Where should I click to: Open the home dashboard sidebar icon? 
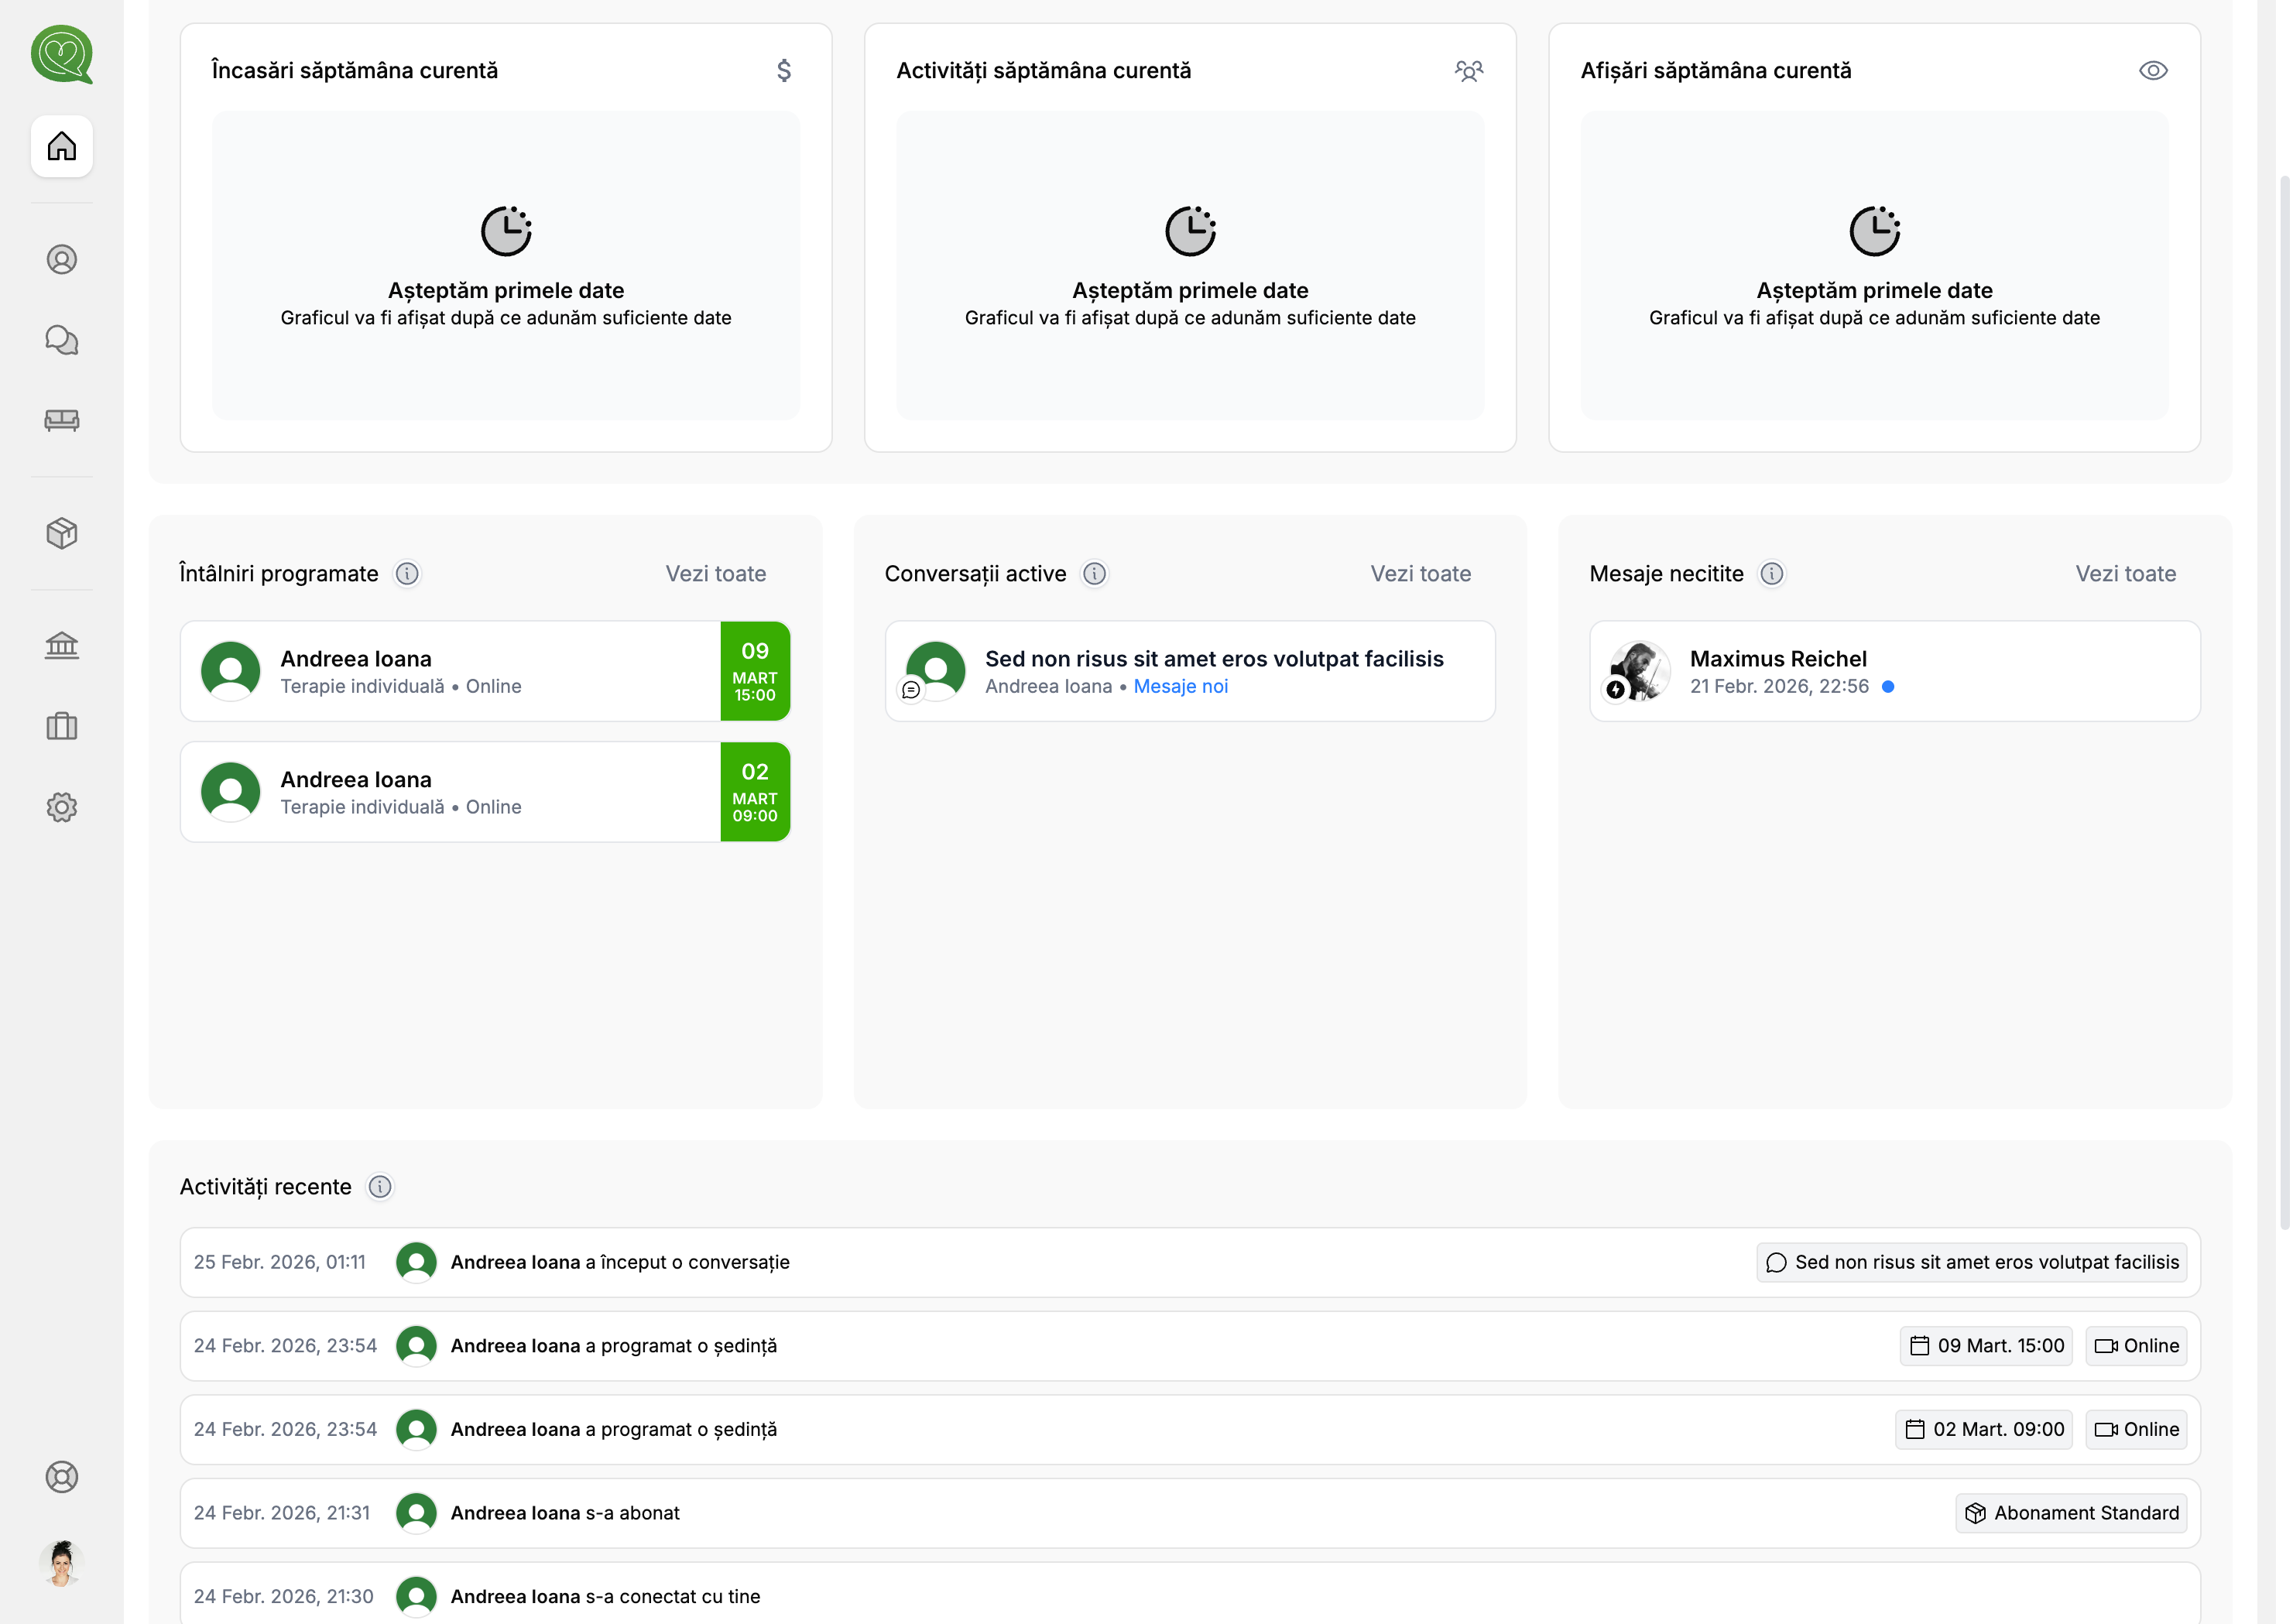62,146
